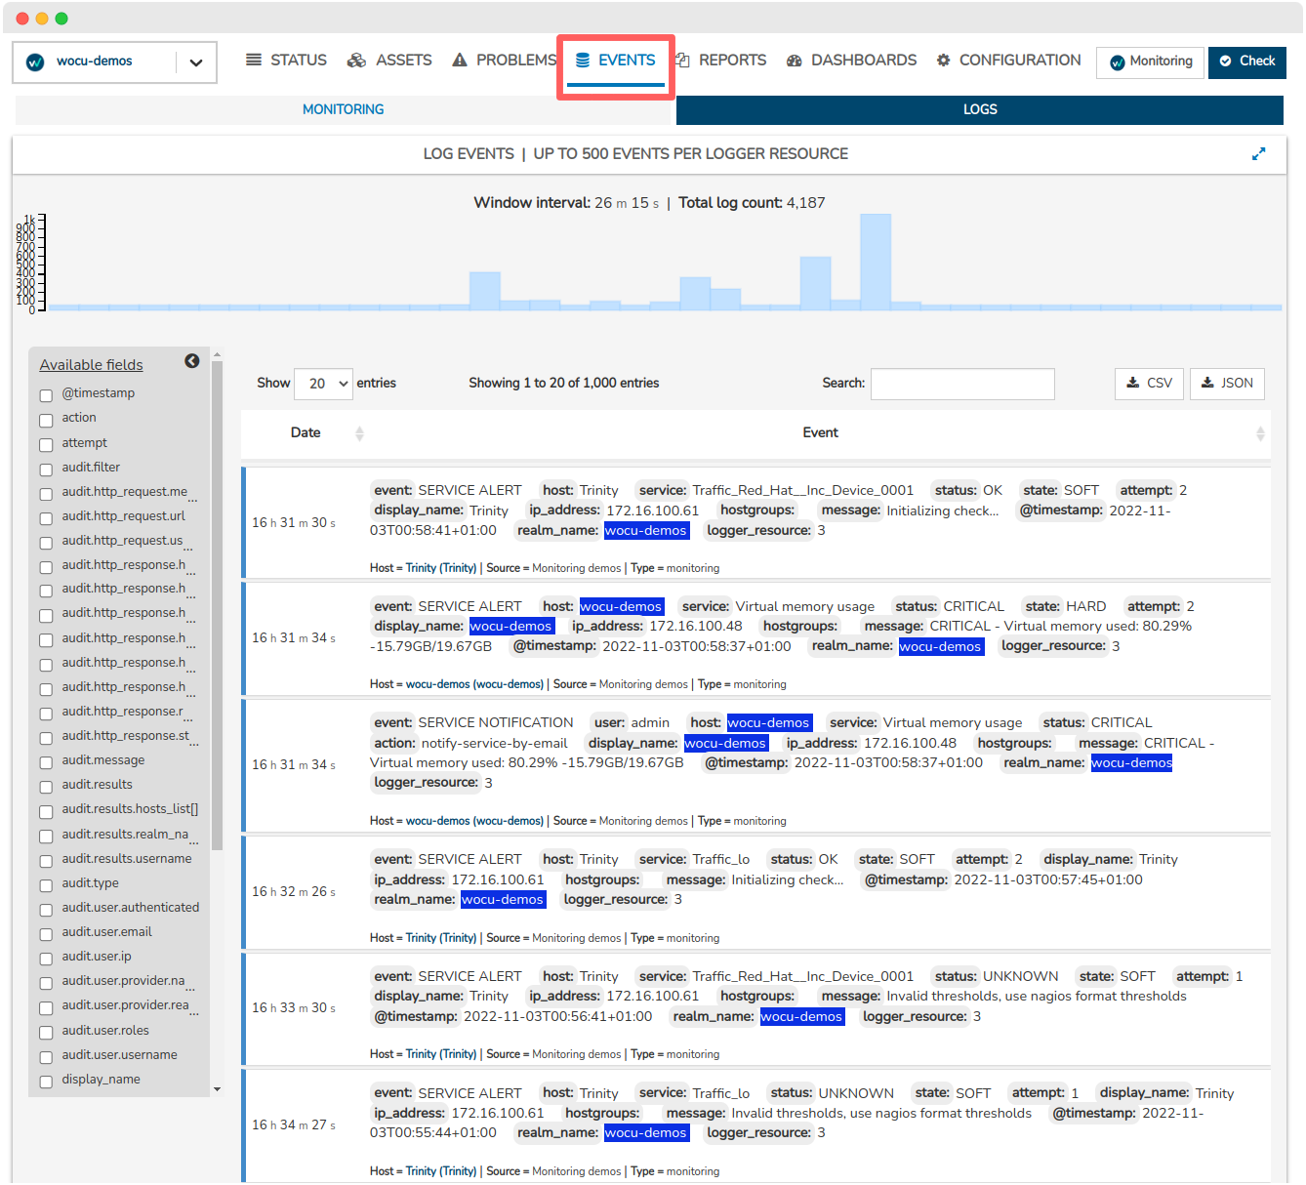Toggle the attempt field checkbox

pos(46,444)
